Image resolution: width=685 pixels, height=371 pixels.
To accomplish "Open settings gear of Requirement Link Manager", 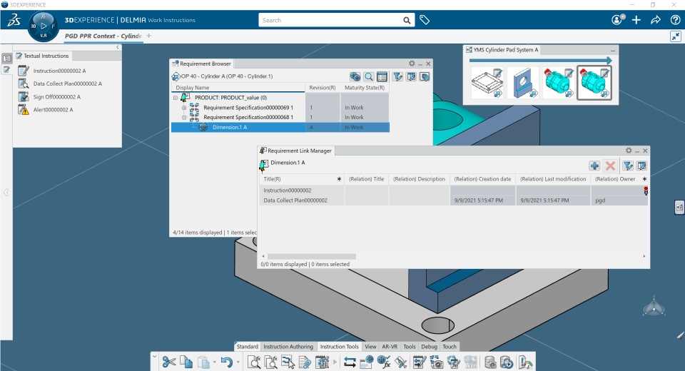I will (x=629, y=151).
